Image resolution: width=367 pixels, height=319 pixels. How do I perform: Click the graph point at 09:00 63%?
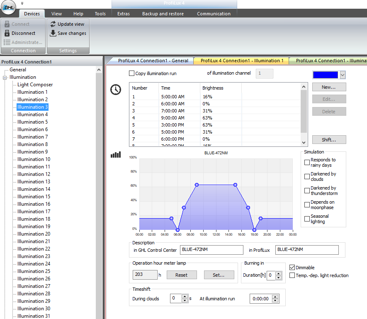point(197,185)
